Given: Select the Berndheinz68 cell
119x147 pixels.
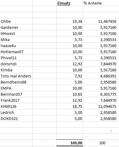Looking at the screenshot, I should click(x=16, y=82).
